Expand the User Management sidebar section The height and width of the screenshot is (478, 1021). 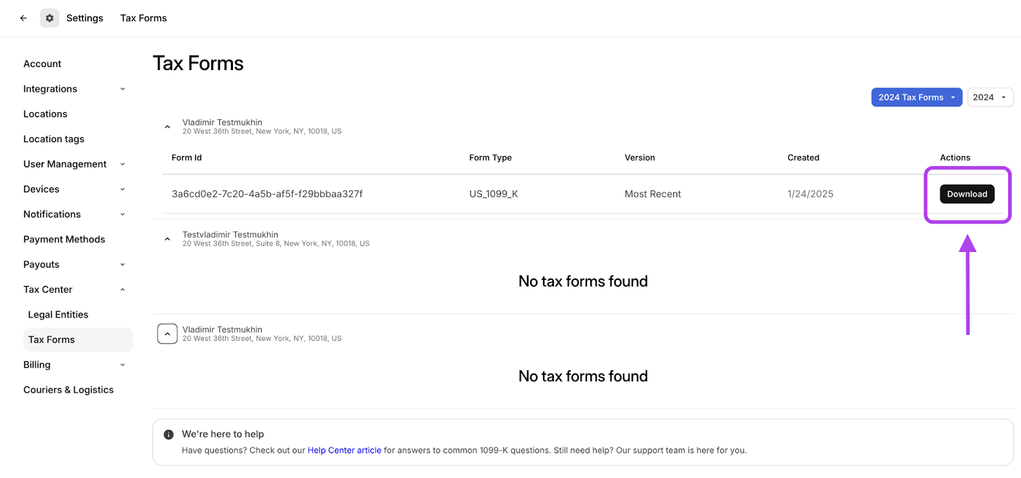click(123, 164)
